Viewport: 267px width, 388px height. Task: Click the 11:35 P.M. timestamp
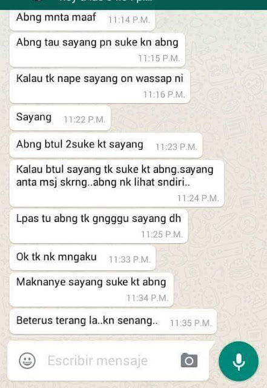[x=191, y=323]
